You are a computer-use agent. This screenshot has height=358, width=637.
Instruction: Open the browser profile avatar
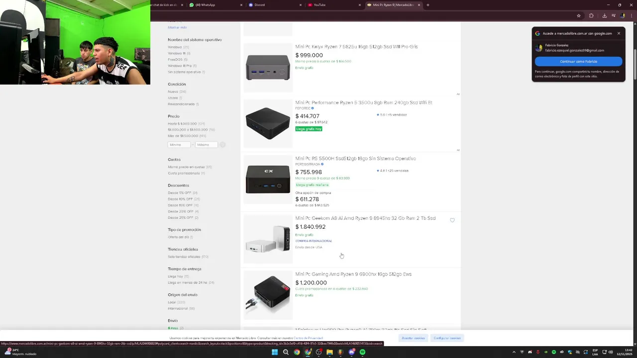pos(622,15)
